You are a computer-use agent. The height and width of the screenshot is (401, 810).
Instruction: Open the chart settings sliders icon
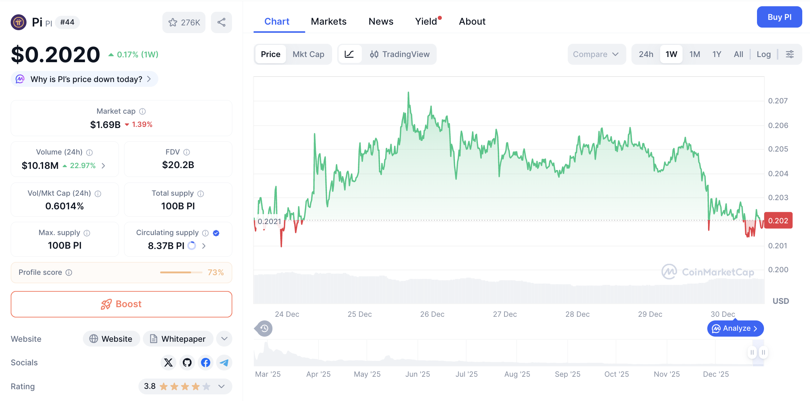point(790,54)
